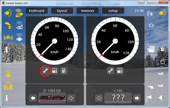Image resolution: width=170 pixels, height=108 pixels.
Task: Click the 01 1054 DB locomotive thumbnail
Action: pos(52,98)
